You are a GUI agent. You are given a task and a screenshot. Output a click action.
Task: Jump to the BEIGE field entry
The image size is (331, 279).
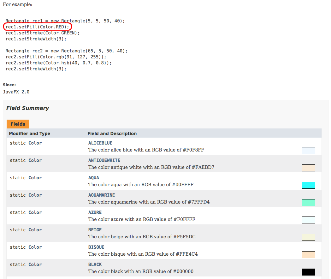click(x=95, y=230)
